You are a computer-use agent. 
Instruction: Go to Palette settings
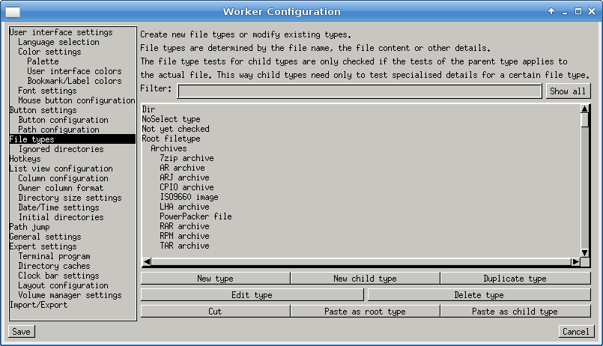43,62
